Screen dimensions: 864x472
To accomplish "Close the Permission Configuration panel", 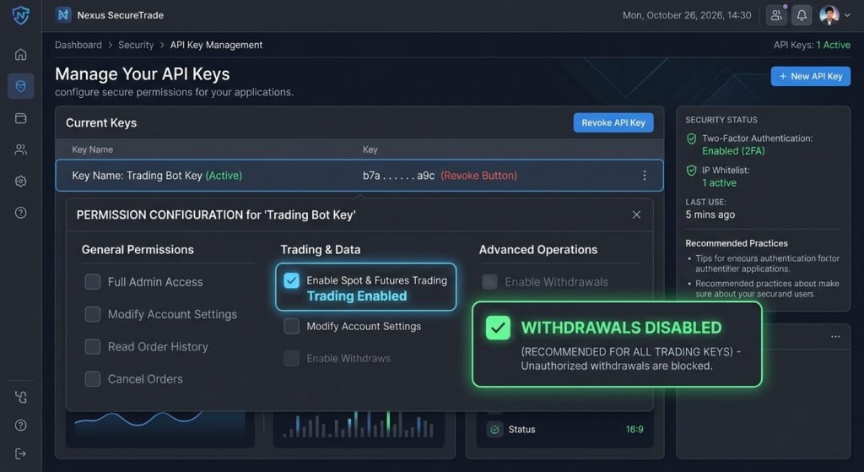I will [636, 214].
